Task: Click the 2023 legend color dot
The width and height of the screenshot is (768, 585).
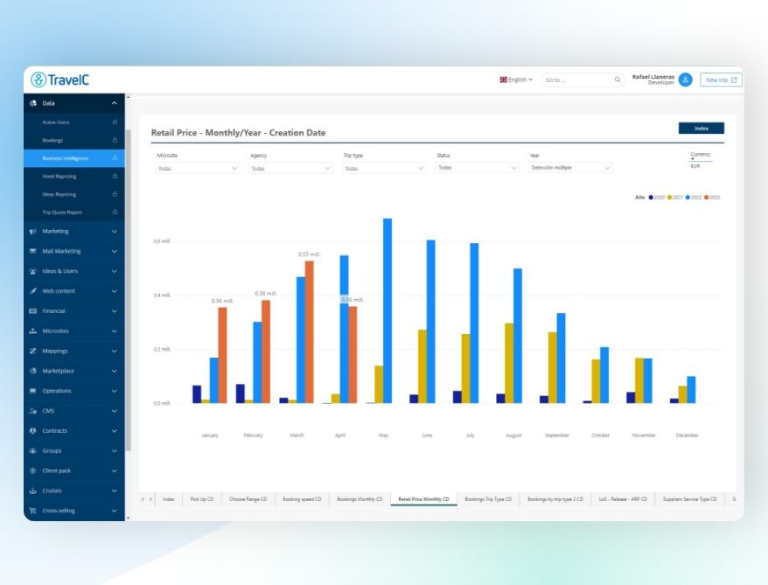Action: pyautogui.click(x=706, y=198)
